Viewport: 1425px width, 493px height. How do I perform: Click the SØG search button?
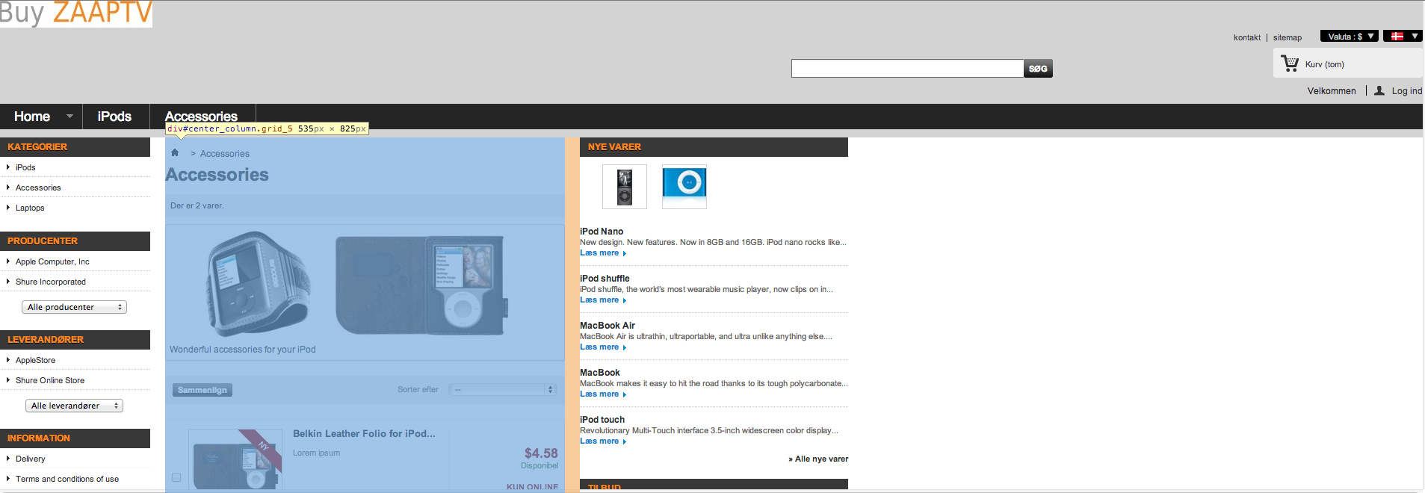[1038, 69]
